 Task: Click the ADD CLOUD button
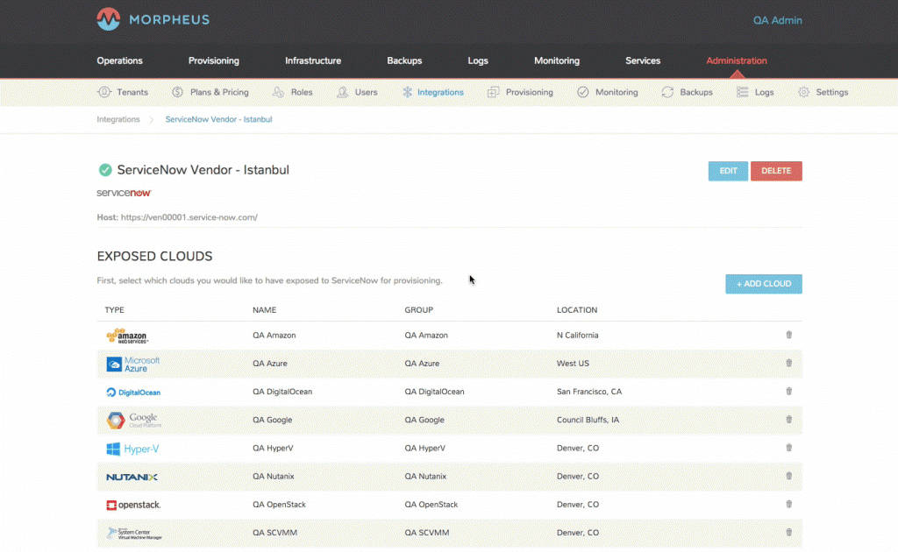(763, 284)
